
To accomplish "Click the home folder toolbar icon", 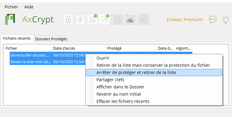I will 118,20.
